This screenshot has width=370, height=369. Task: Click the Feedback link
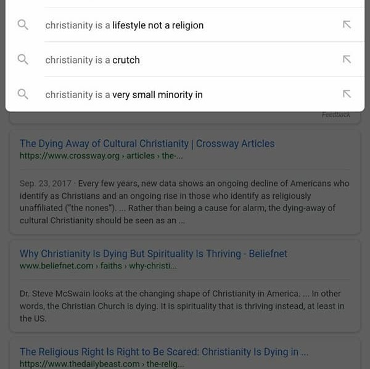(x=335, y=115)
